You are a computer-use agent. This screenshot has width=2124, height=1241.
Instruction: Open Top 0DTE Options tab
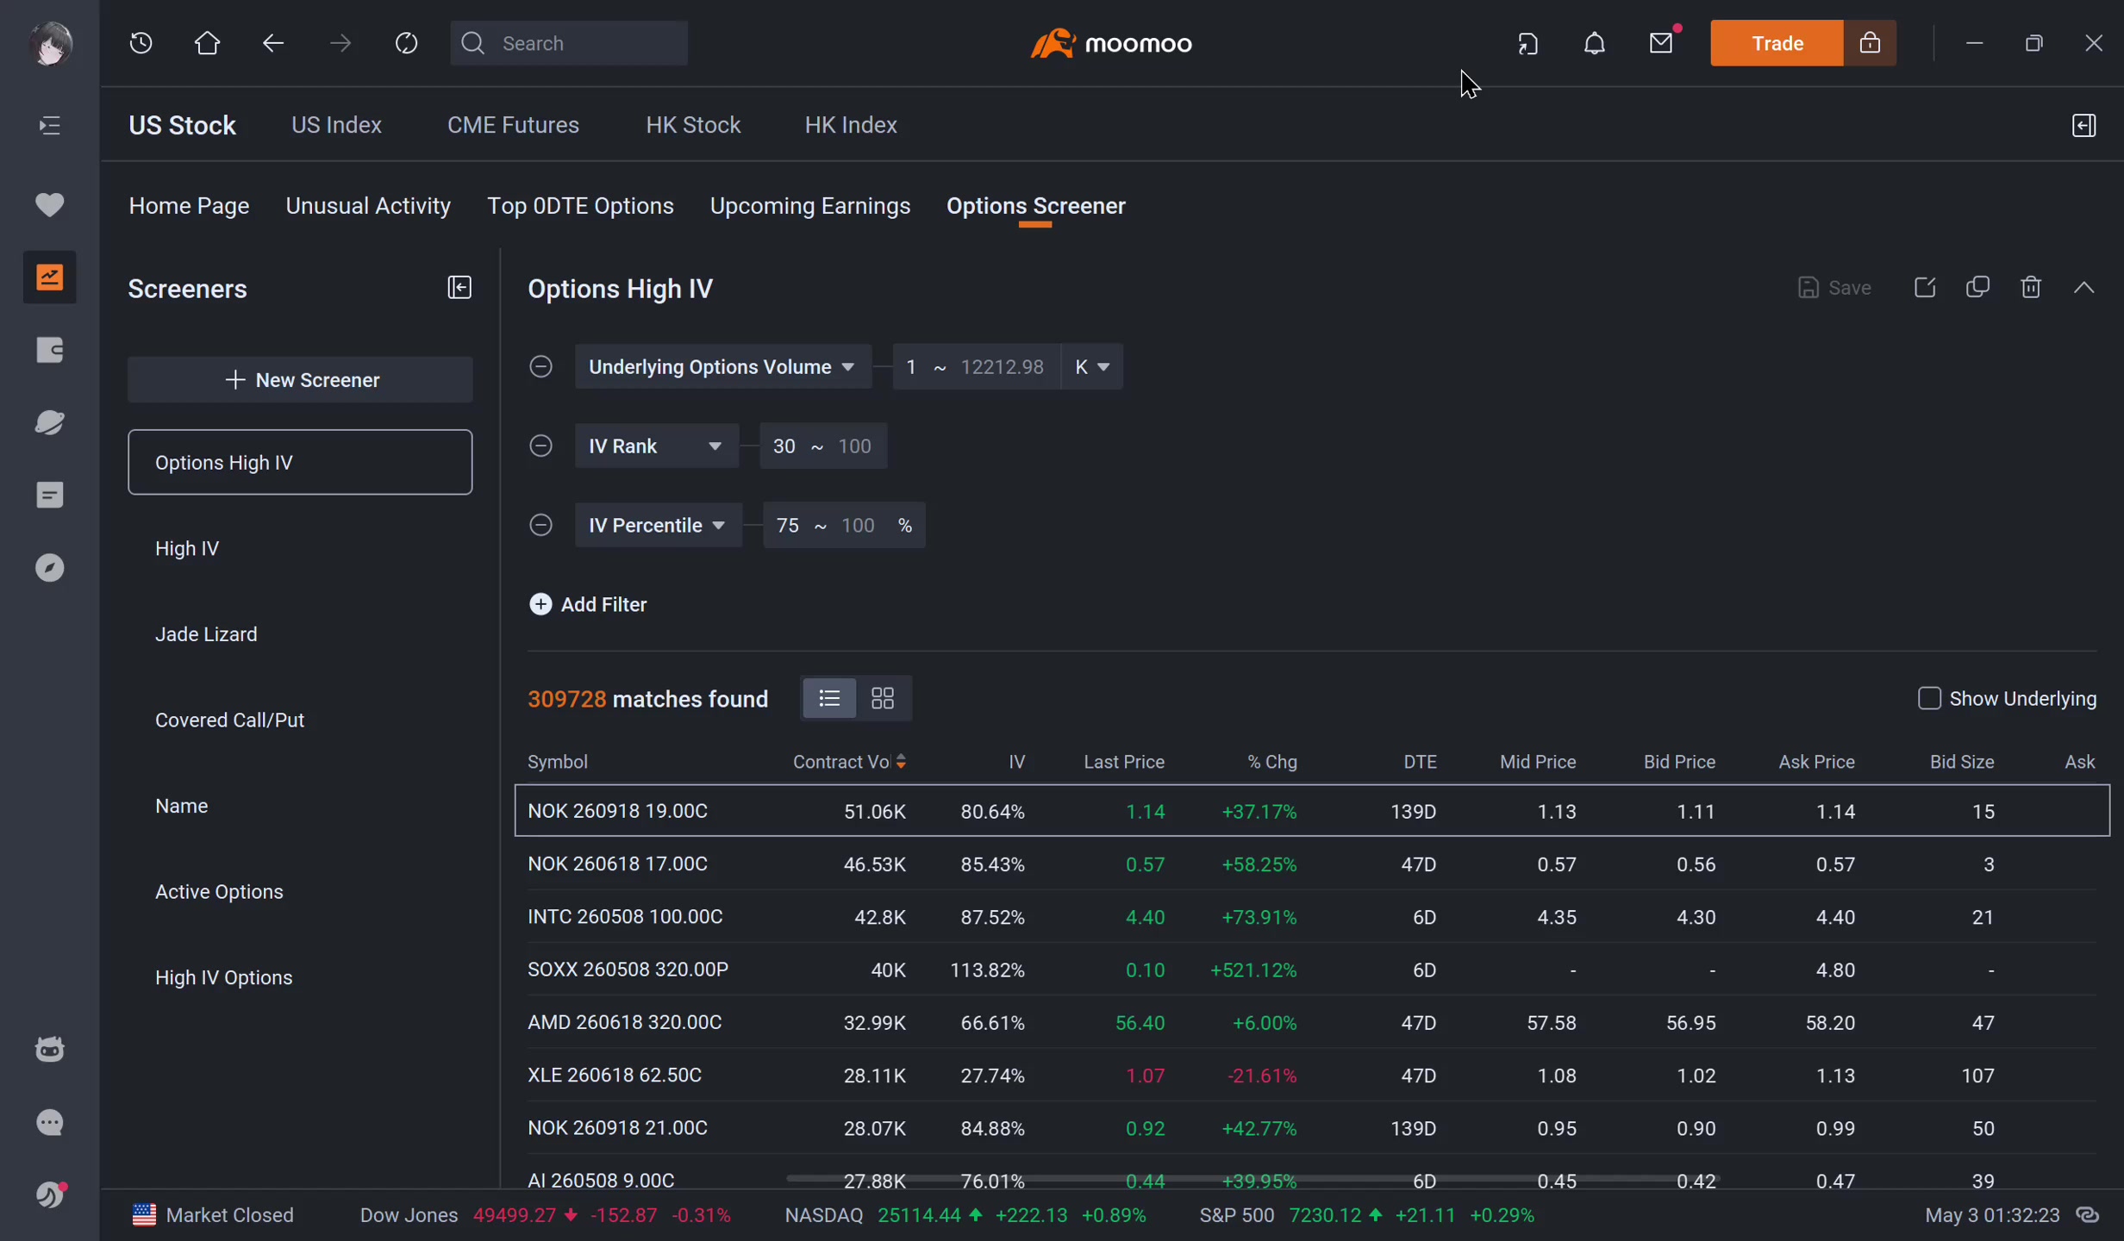[x=580, y=206]
